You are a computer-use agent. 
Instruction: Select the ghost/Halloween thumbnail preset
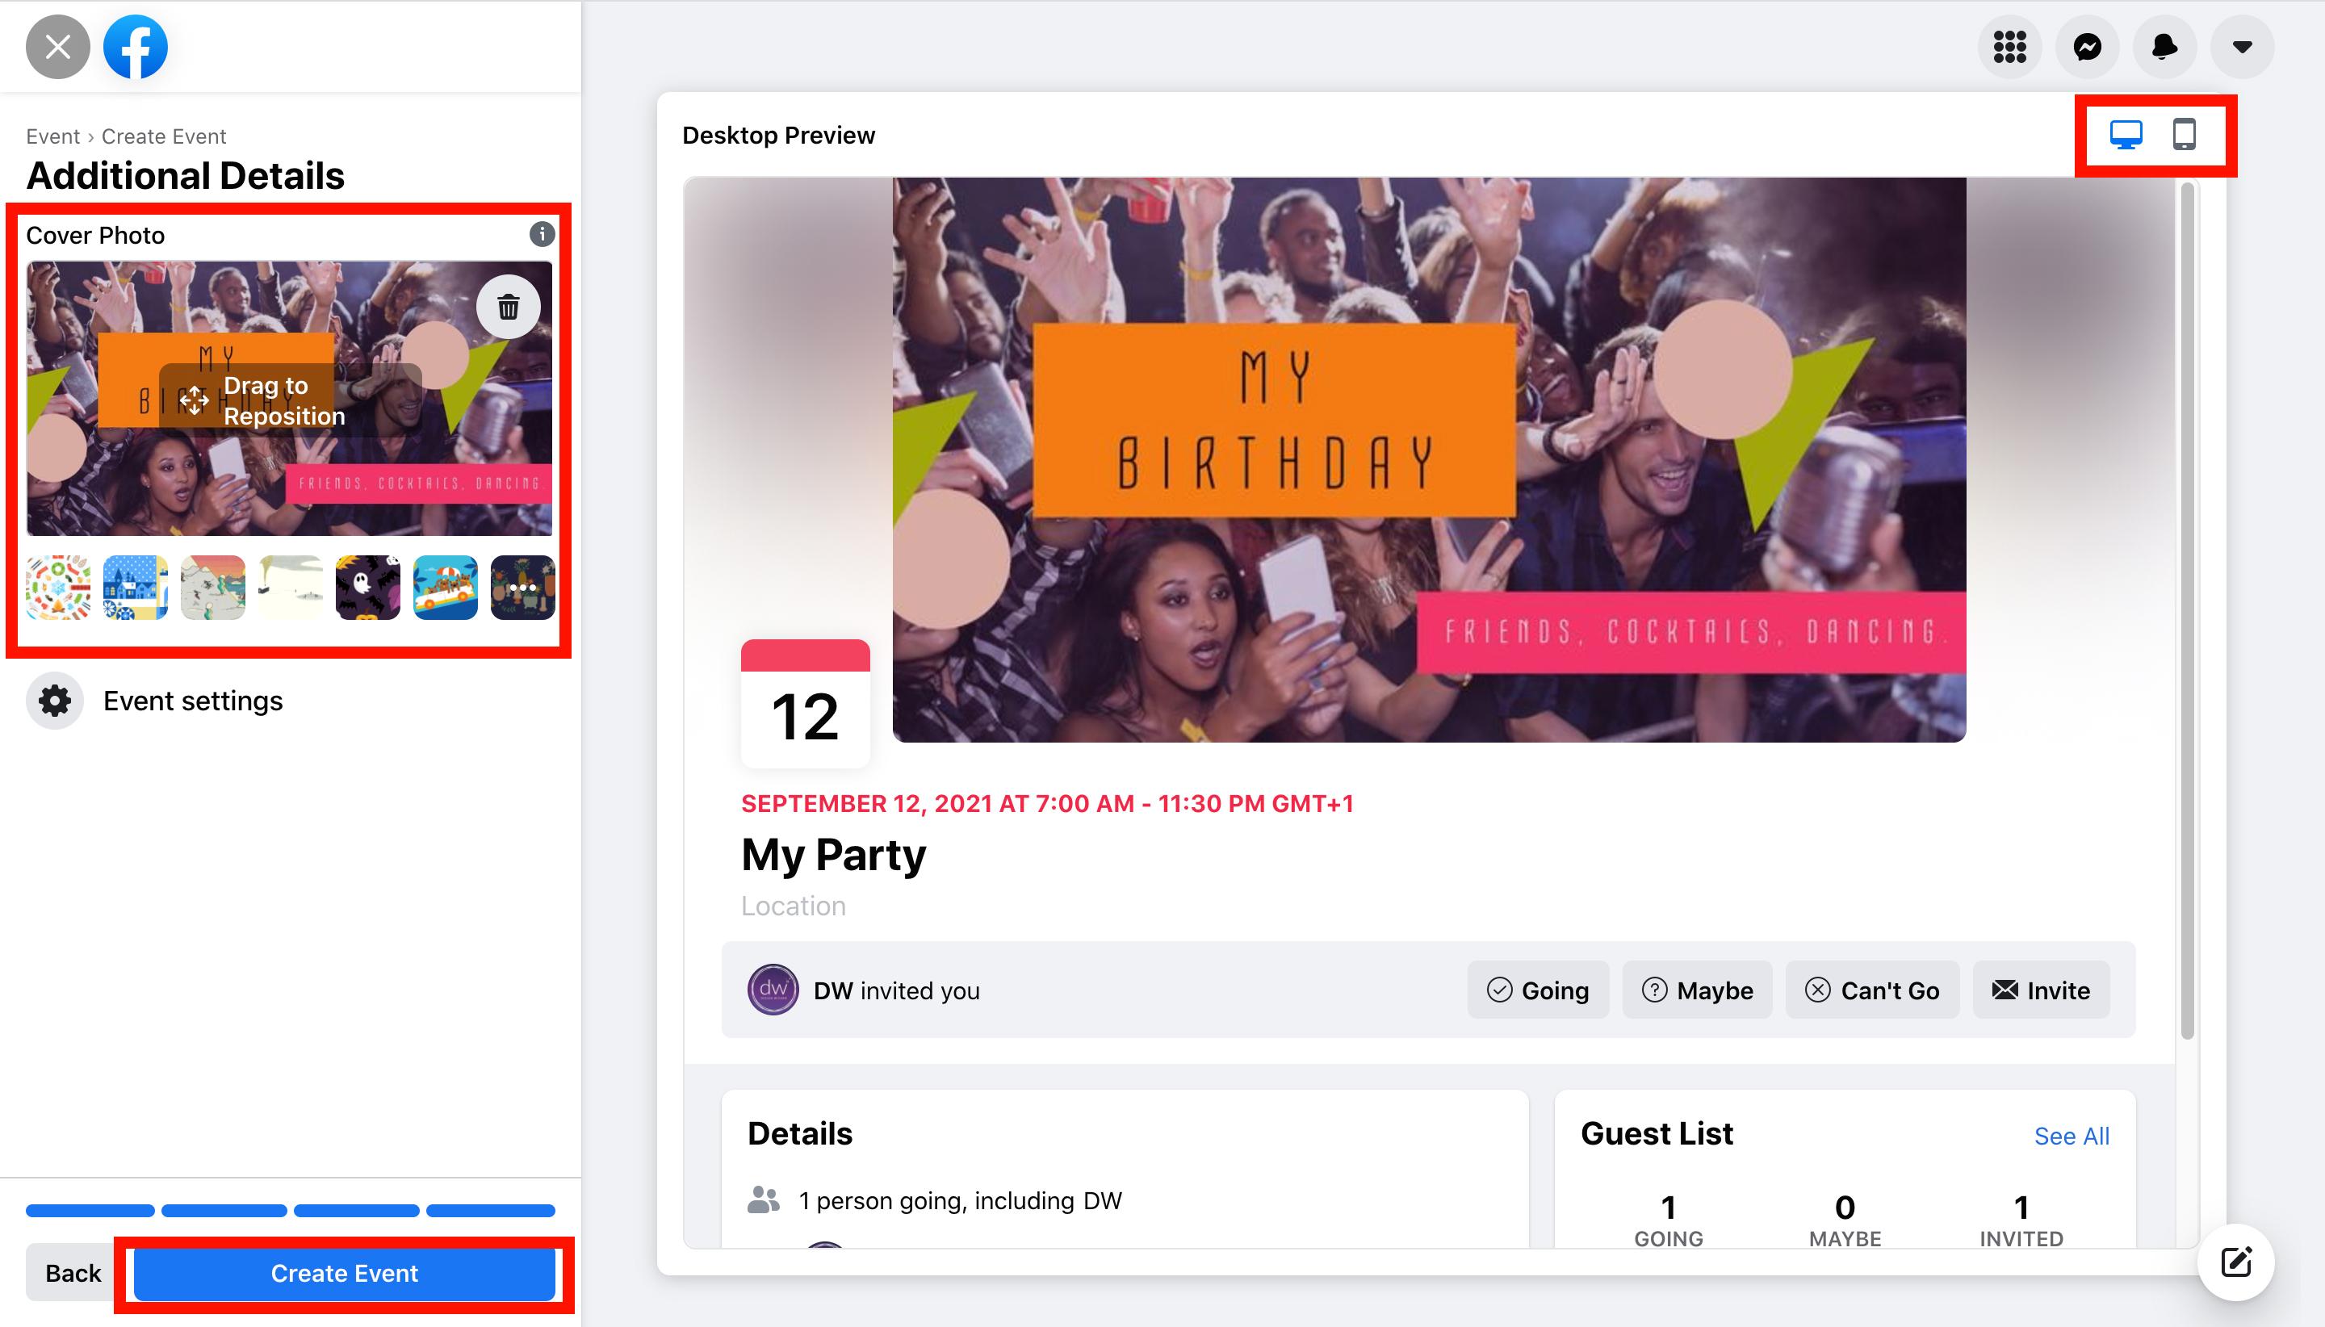[367, 586]
